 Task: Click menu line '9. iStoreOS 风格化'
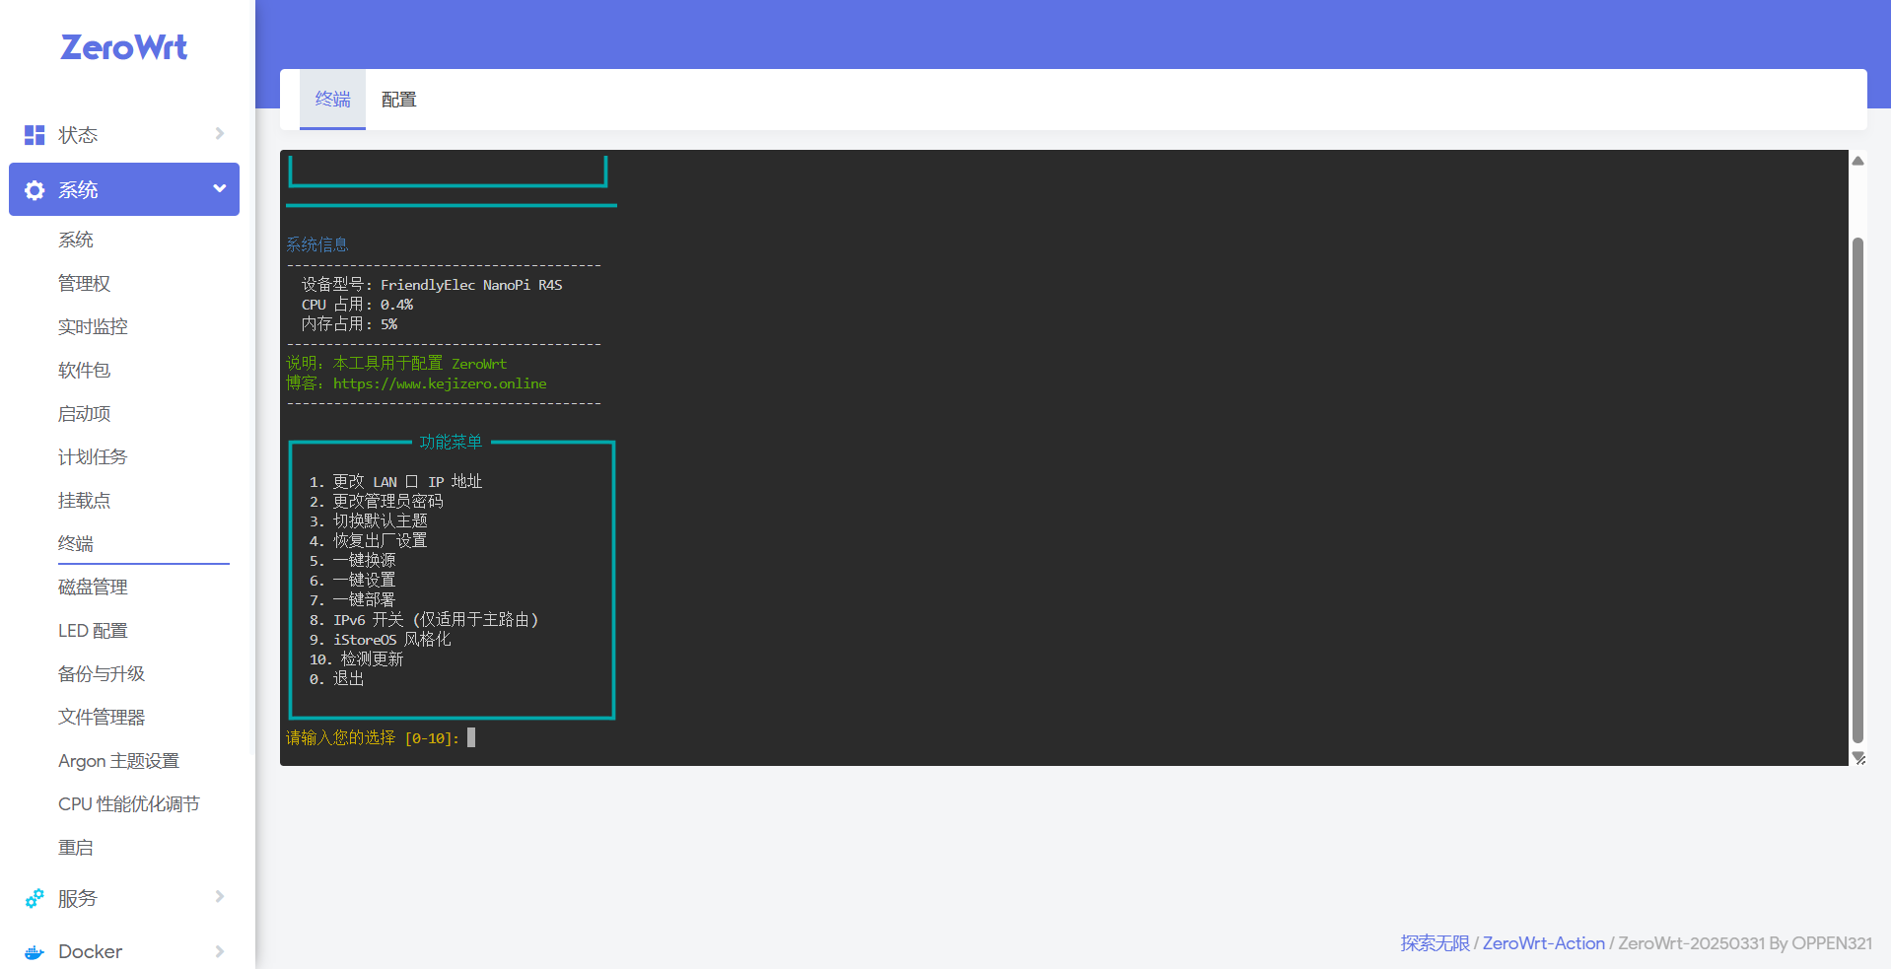tap(381, 640)
